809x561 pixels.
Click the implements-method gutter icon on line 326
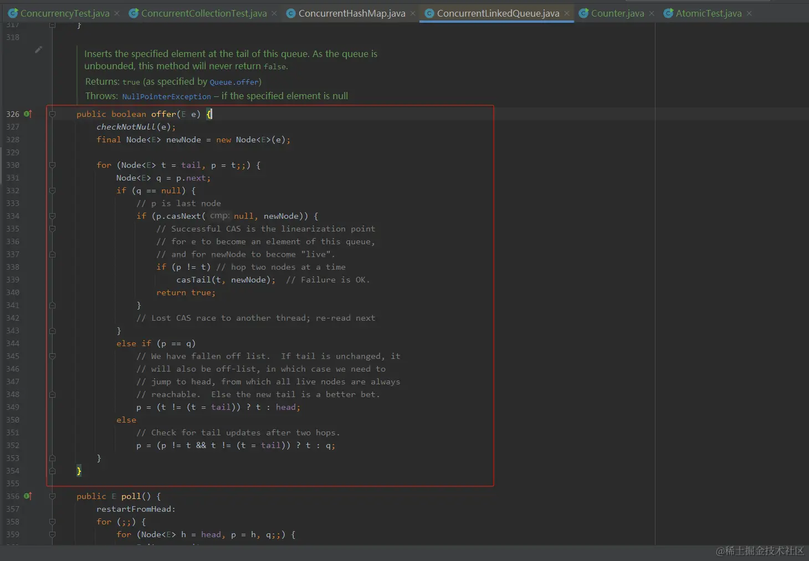tap(28, 114)
